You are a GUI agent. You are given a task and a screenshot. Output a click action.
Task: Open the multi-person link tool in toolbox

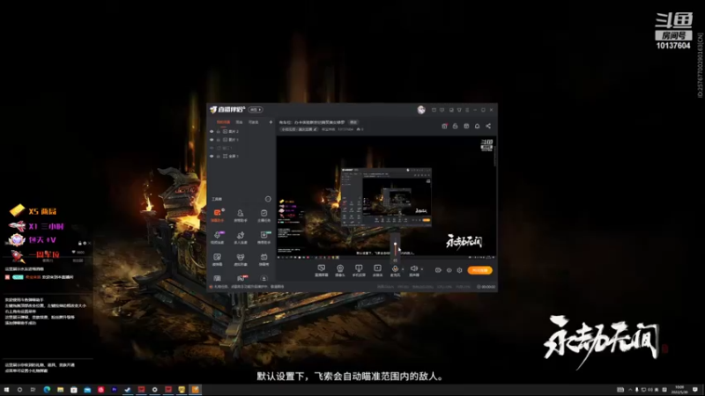pyautogui.click(x=241, y=237)
